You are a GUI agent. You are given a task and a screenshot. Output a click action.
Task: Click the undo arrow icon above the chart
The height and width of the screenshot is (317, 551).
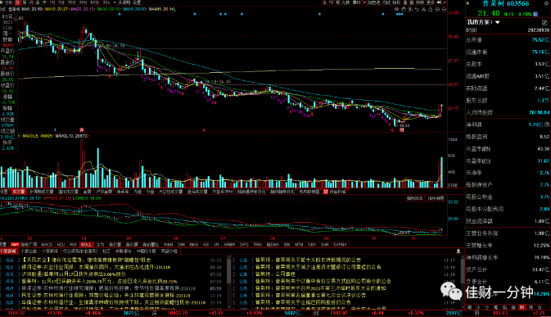[417, 9]
